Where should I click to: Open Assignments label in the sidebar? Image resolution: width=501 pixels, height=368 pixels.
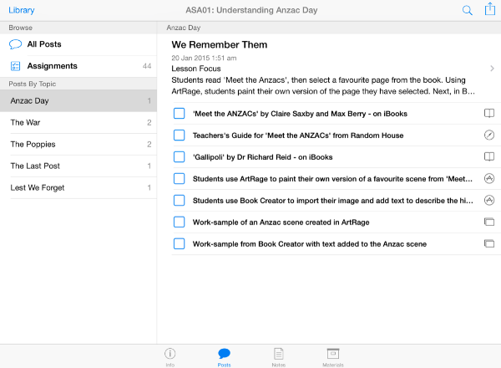click(52, 66)
